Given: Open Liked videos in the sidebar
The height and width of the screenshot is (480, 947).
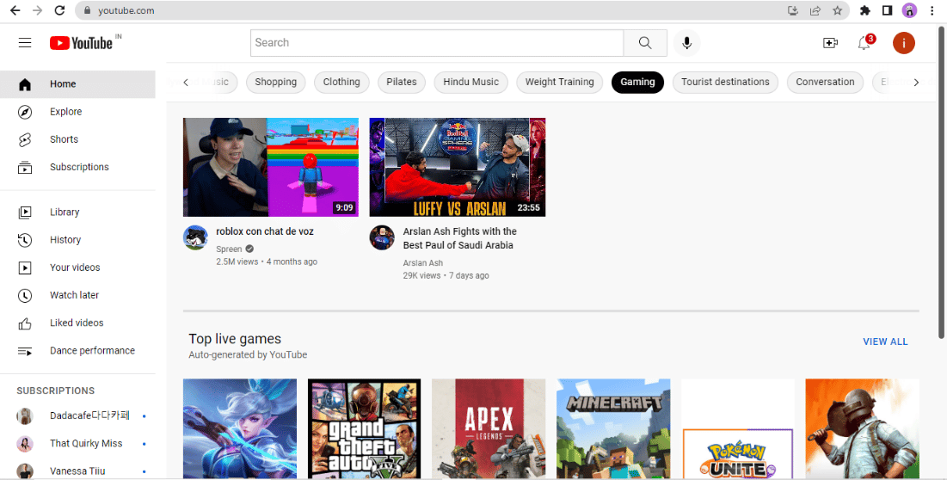Looking at the screenshot, I should [x=77, y=323].
